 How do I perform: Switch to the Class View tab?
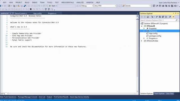[170, 94]
